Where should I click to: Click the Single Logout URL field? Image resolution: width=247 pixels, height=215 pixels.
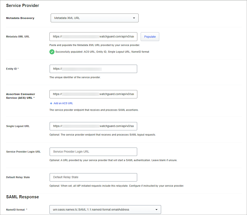point(93,126)
